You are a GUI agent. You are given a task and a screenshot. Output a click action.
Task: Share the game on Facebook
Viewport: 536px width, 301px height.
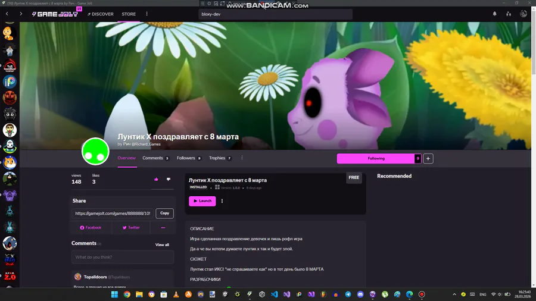[x=91, y=228]
